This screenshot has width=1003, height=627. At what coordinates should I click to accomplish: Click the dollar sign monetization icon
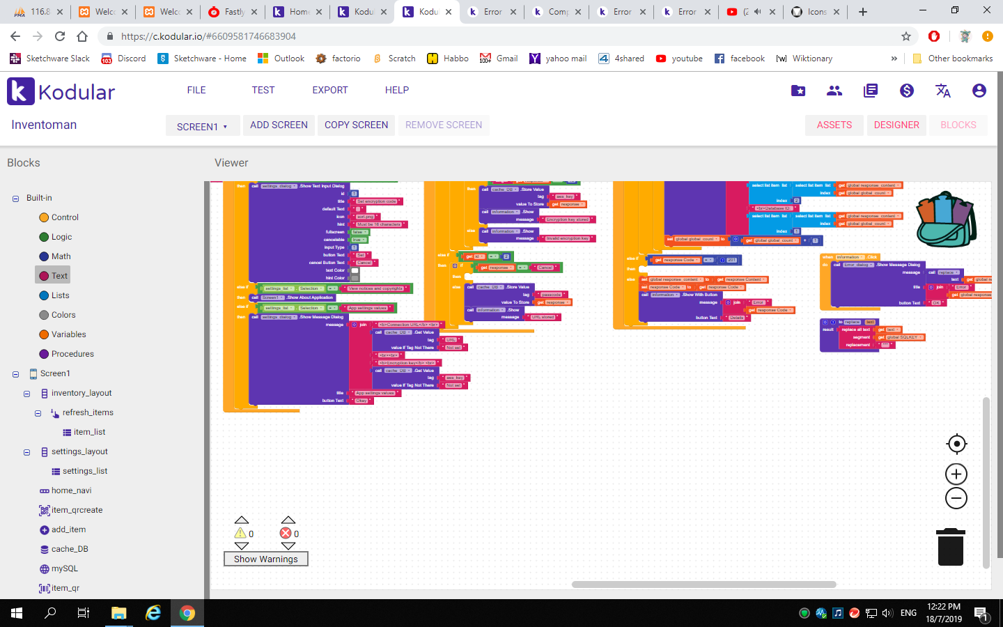coord(907,91)
